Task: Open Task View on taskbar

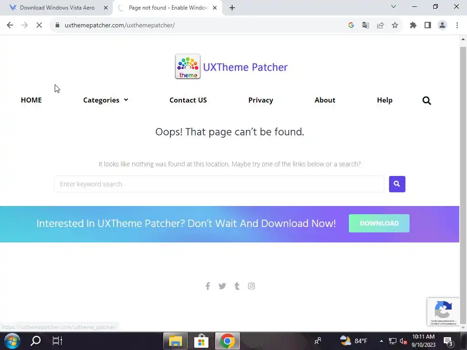Action: (57, 341)
